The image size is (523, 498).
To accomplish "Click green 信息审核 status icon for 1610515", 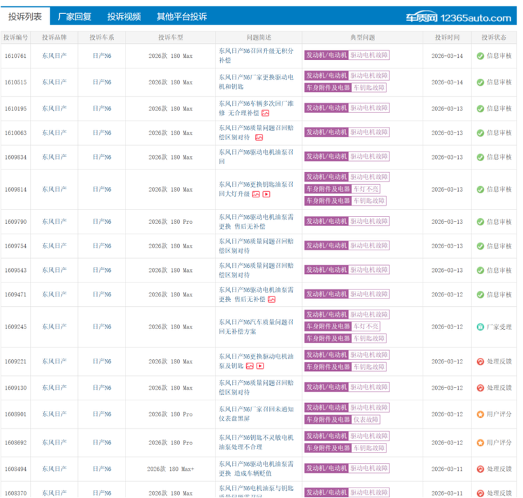I will pos(480,82).
